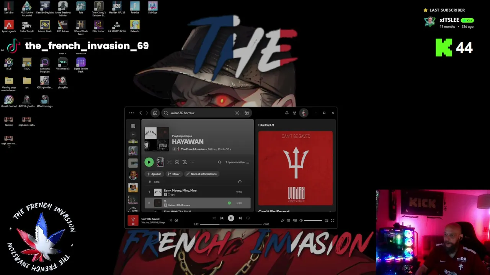
Task: Toggle repeat in the player bar
Action: click(x=248, y=218)
